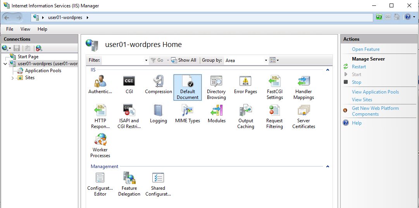Click the Go filter button
419x208 pixels.
(157, 60)
